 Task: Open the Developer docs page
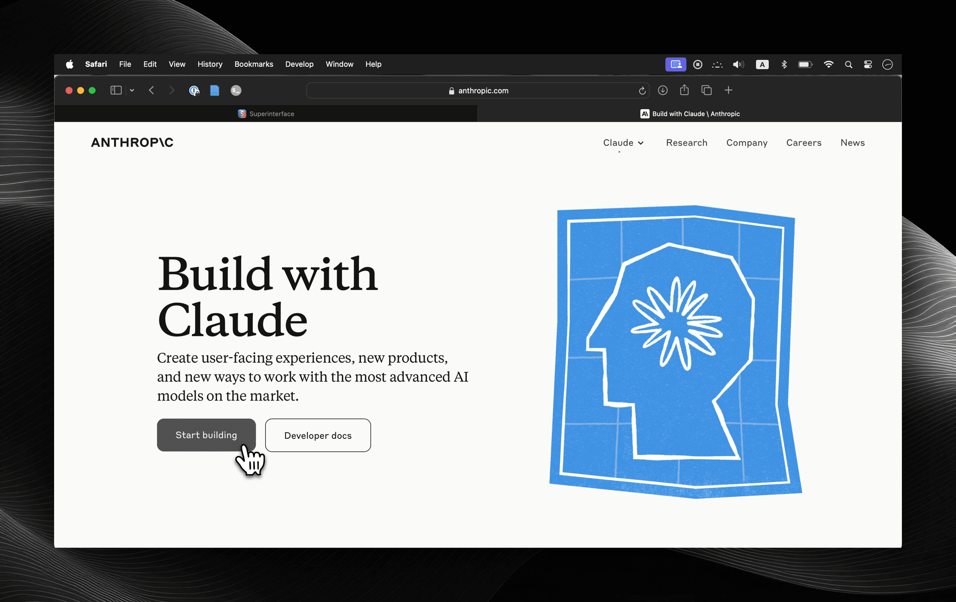click(x=318, y=435)
